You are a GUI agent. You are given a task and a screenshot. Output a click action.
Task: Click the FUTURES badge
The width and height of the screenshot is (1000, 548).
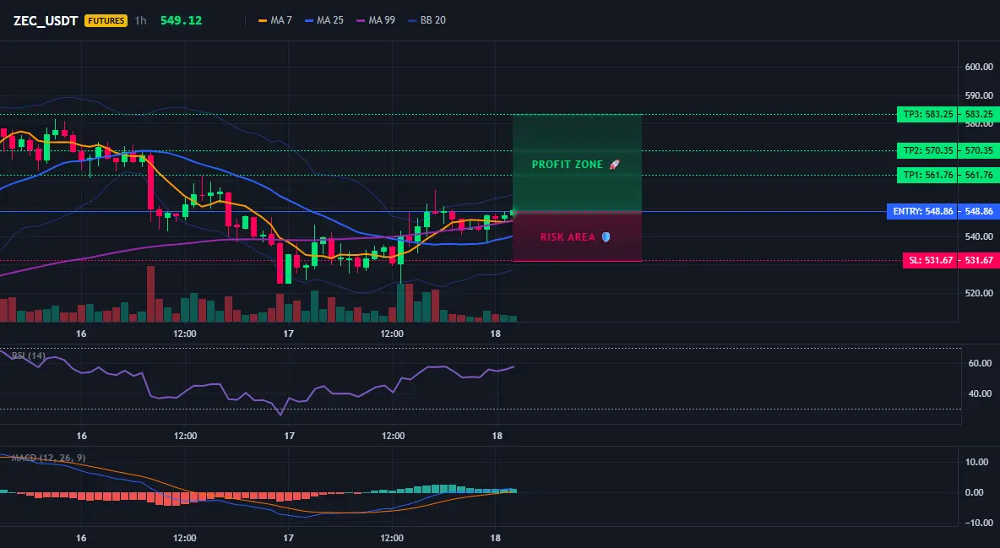pos(106,20)
